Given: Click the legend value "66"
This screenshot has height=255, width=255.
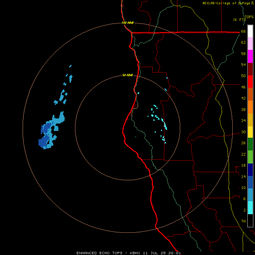Looking at the screenshot, I should tap(243, 31).
